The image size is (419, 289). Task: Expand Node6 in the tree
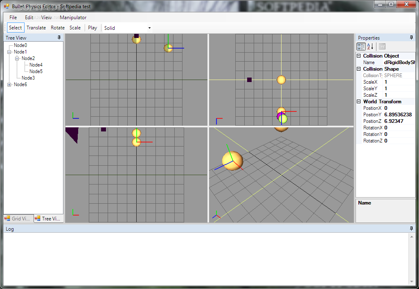(9, 84)
